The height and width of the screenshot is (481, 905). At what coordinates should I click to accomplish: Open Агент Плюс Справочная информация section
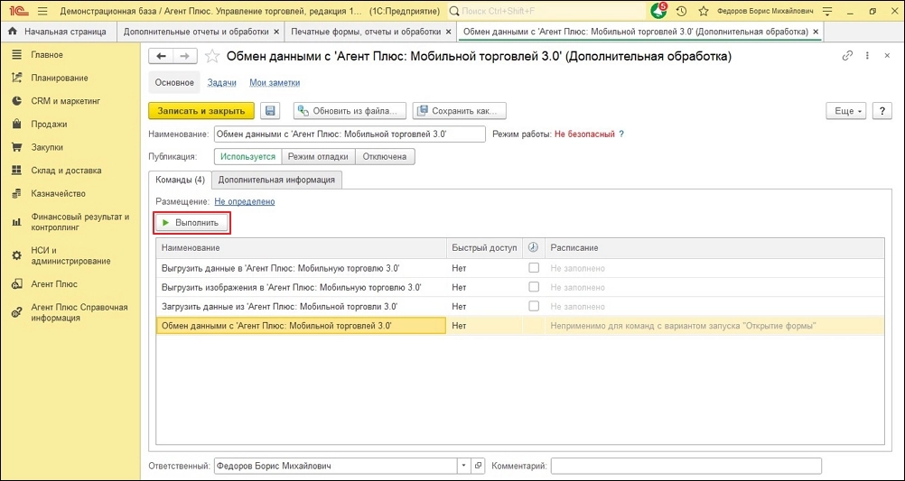pyautogui.click(x=79, y=312)
